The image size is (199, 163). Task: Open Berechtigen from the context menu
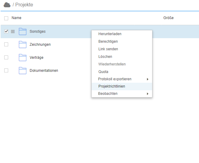pyautogui.click(x=108, y=42)
